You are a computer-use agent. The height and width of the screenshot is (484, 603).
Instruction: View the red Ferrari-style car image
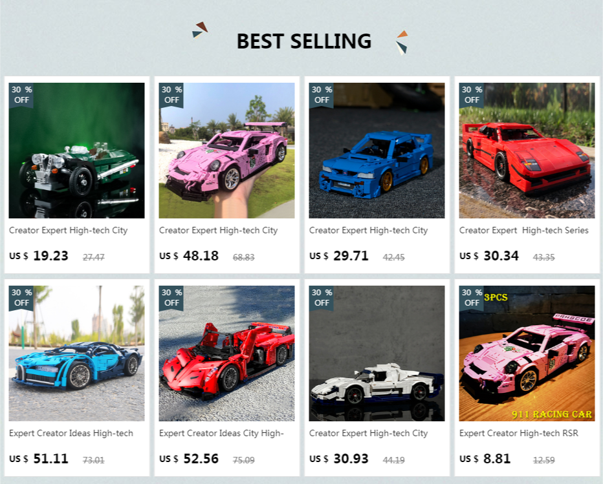point(527,151)
